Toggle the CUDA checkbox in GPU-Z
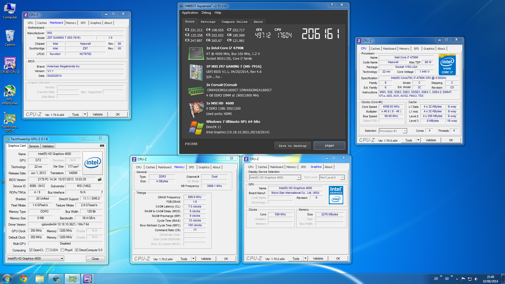 (48, 250)
